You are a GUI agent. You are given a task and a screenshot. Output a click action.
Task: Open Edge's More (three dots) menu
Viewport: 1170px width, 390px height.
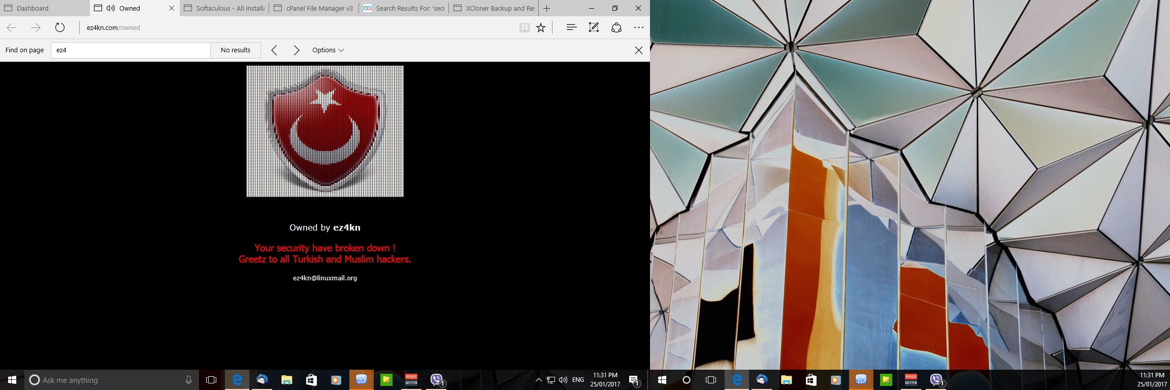[639, 28]
